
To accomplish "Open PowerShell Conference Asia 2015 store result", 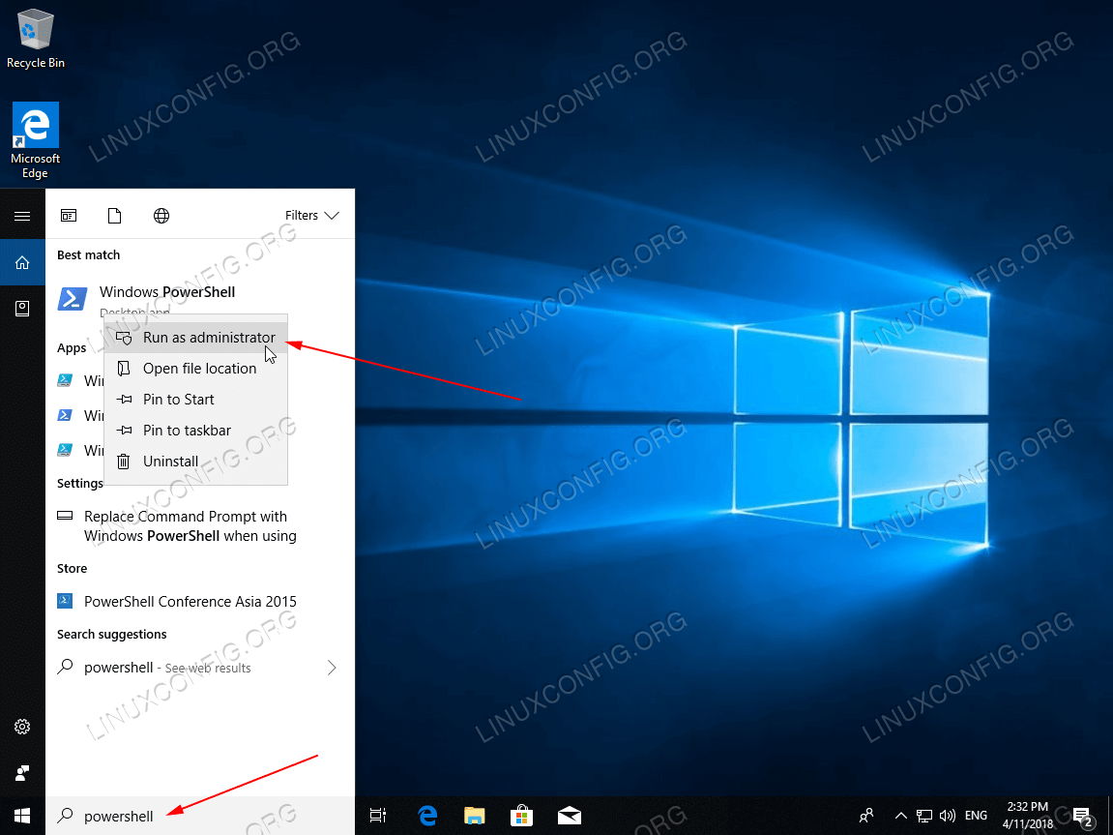I will click(199, 602).
